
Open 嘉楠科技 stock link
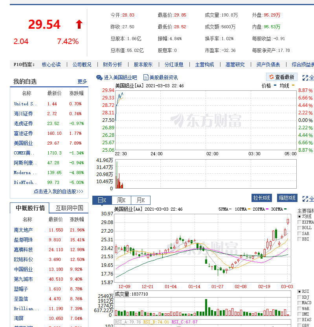coord(23,250)
